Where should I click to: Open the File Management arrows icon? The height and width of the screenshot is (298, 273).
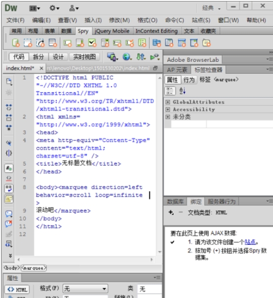tap(141, 57)
